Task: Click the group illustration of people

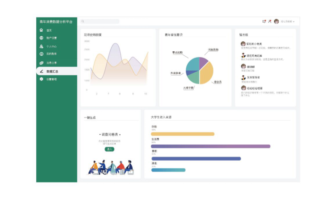Action: pos(110,167)
